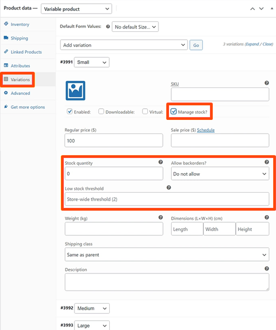Click the Default Form Values help icon

[108, 26]
